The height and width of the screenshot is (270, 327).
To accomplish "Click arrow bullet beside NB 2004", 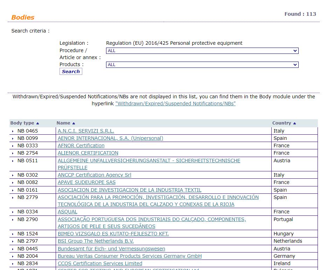I will tap(13, 256).
